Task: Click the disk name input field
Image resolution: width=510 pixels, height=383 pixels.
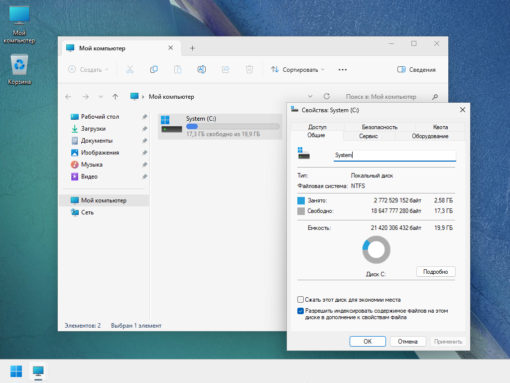Action: point(394,156)
